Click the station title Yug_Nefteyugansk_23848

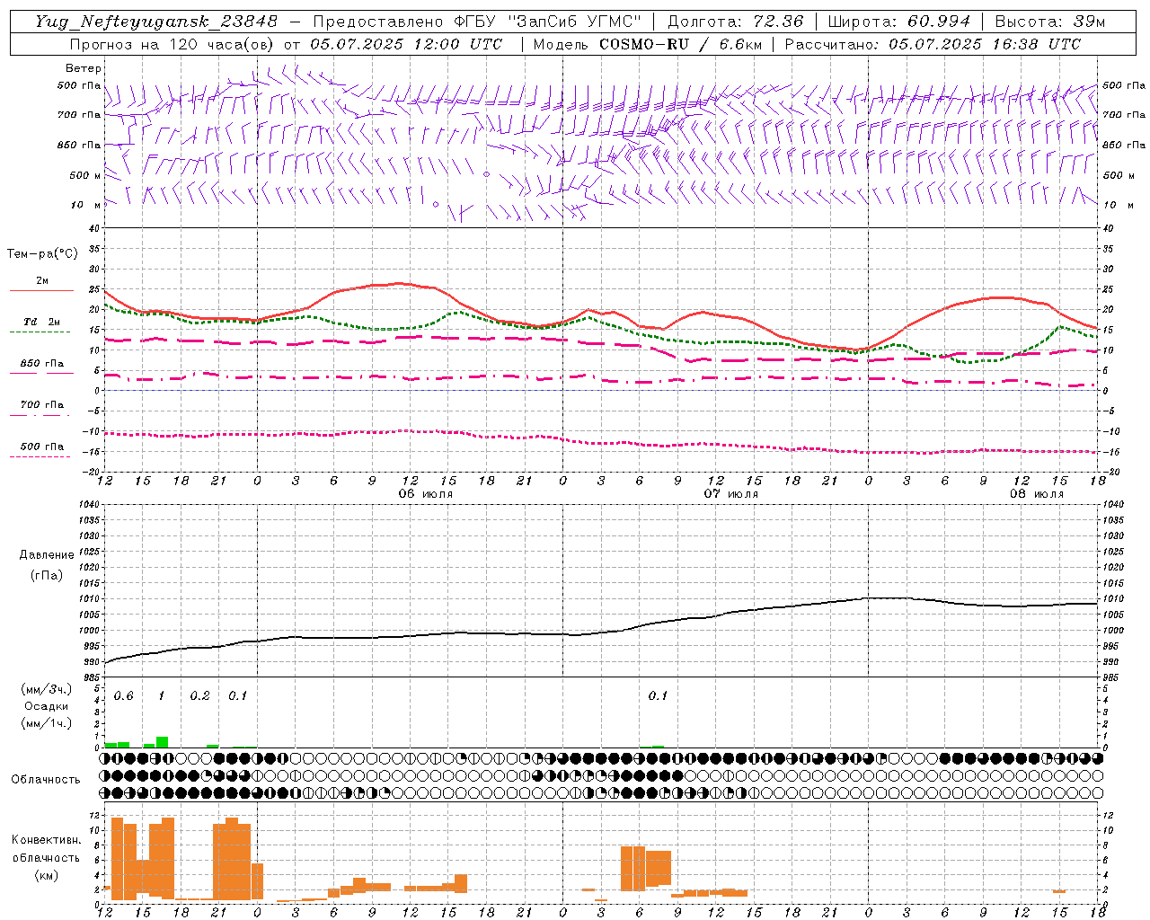[x=156, y=22]
